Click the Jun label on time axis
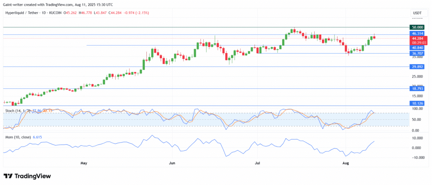The width and height of the screenshot is (432, 185). coord(172,163)
